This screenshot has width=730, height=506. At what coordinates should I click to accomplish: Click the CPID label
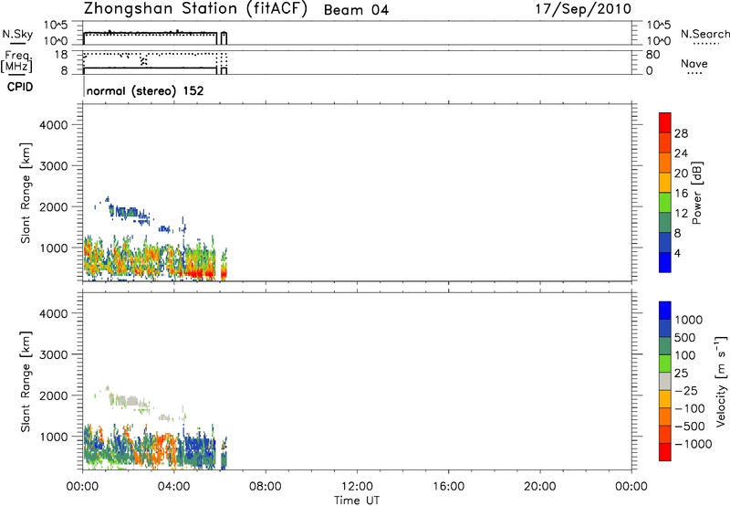pyautogui.click(x=20, y=87)
